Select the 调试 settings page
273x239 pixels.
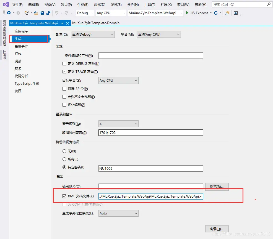pyautogui.click(x=18, y=61)
